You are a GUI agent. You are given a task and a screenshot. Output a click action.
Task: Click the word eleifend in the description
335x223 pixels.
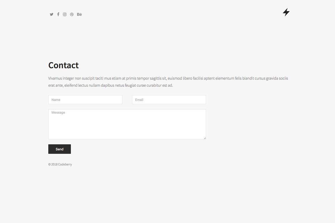pyautogui.click(x=71, y=86)
